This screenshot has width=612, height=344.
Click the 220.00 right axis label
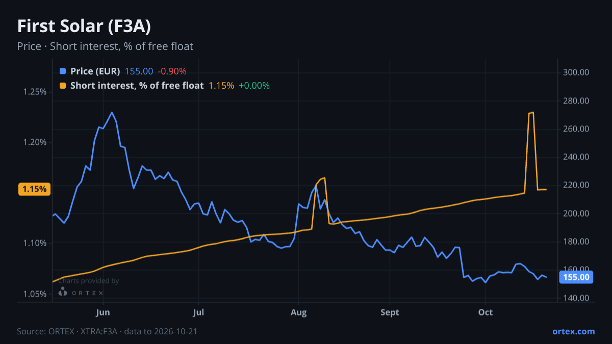tap(576, 185)
